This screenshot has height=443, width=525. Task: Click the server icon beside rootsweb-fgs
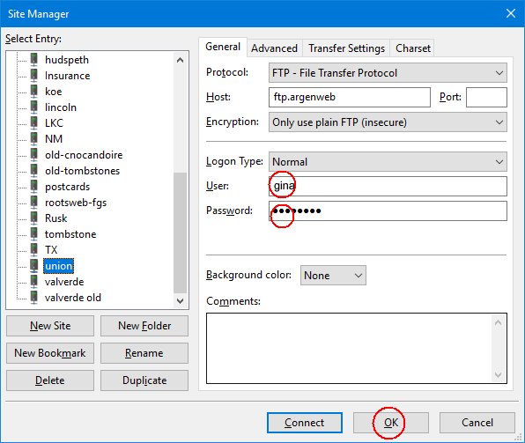coord(34,203)
